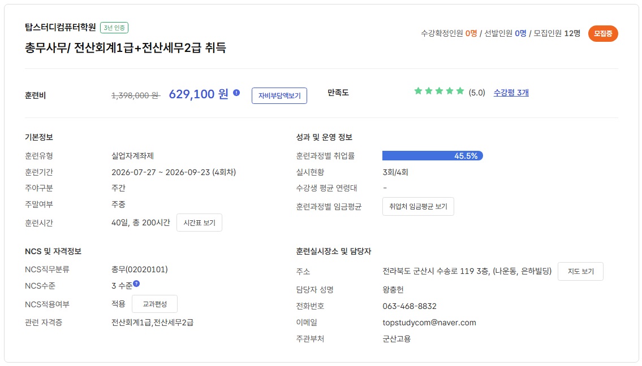This screenshot has height=366, width=642.
Task: Click the institute name 탑스터디컴퓨터학원
Action: pos(60,28)
